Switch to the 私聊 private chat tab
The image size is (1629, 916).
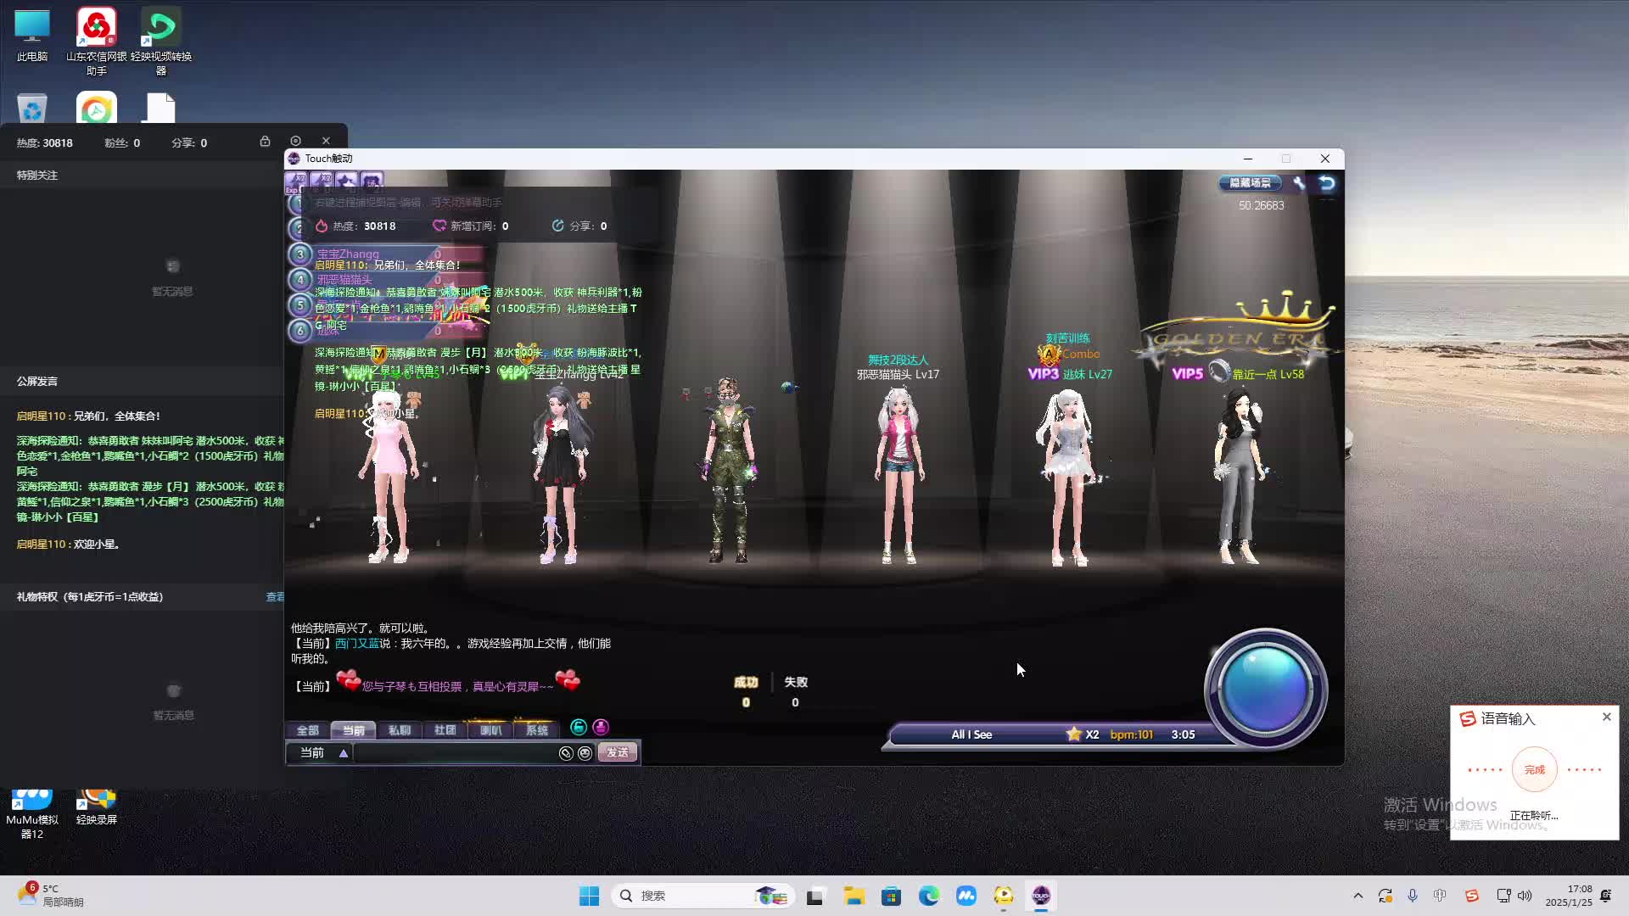(399, 730)
